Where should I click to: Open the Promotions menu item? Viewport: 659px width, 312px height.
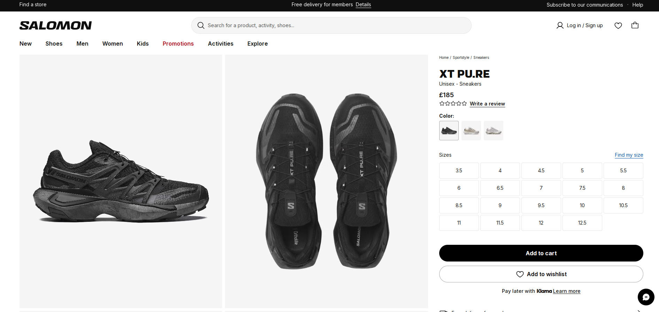pos(178,44)
